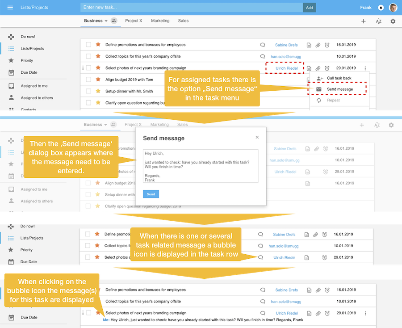Expand the Business dropdown arrow under the task input

(106, 21)
